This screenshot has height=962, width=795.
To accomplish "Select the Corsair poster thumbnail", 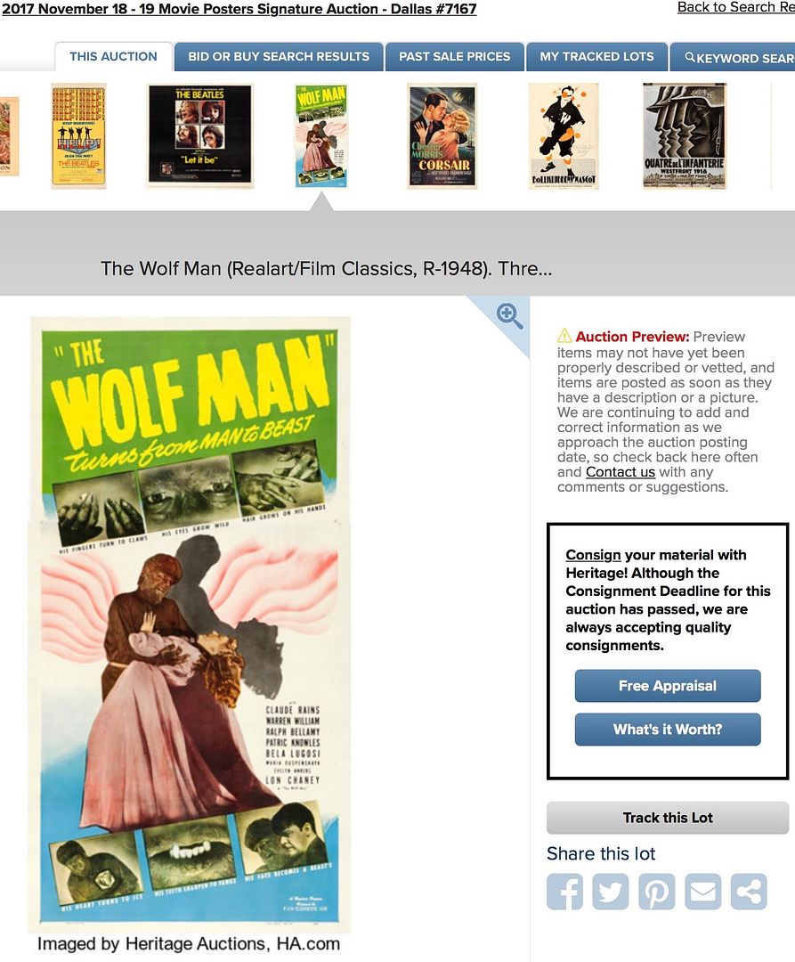I will tap(442, 136).
